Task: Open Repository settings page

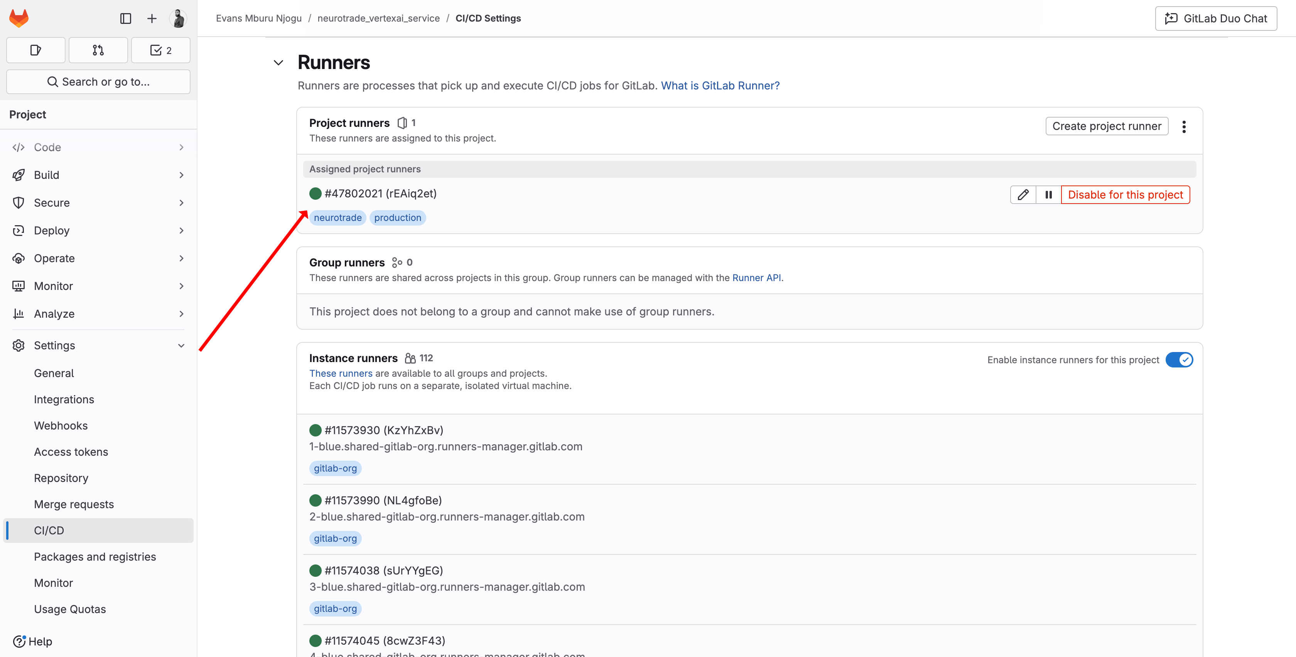Action: (61, 478)
